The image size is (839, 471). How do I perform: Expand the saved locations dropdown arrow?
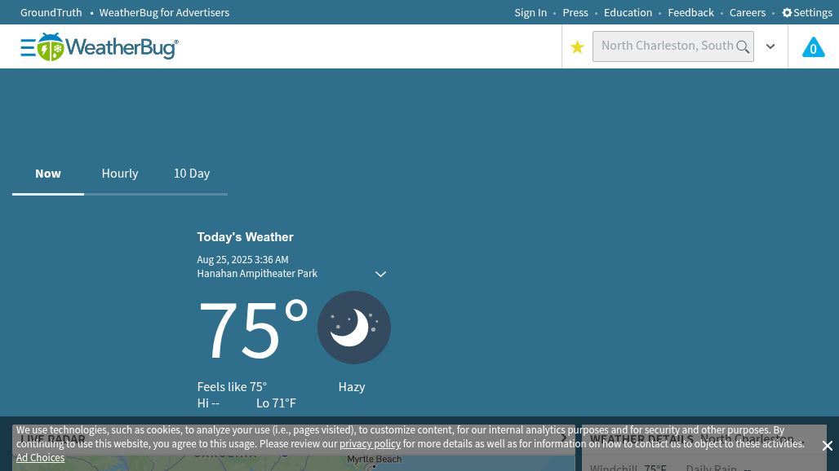[770, 46]
